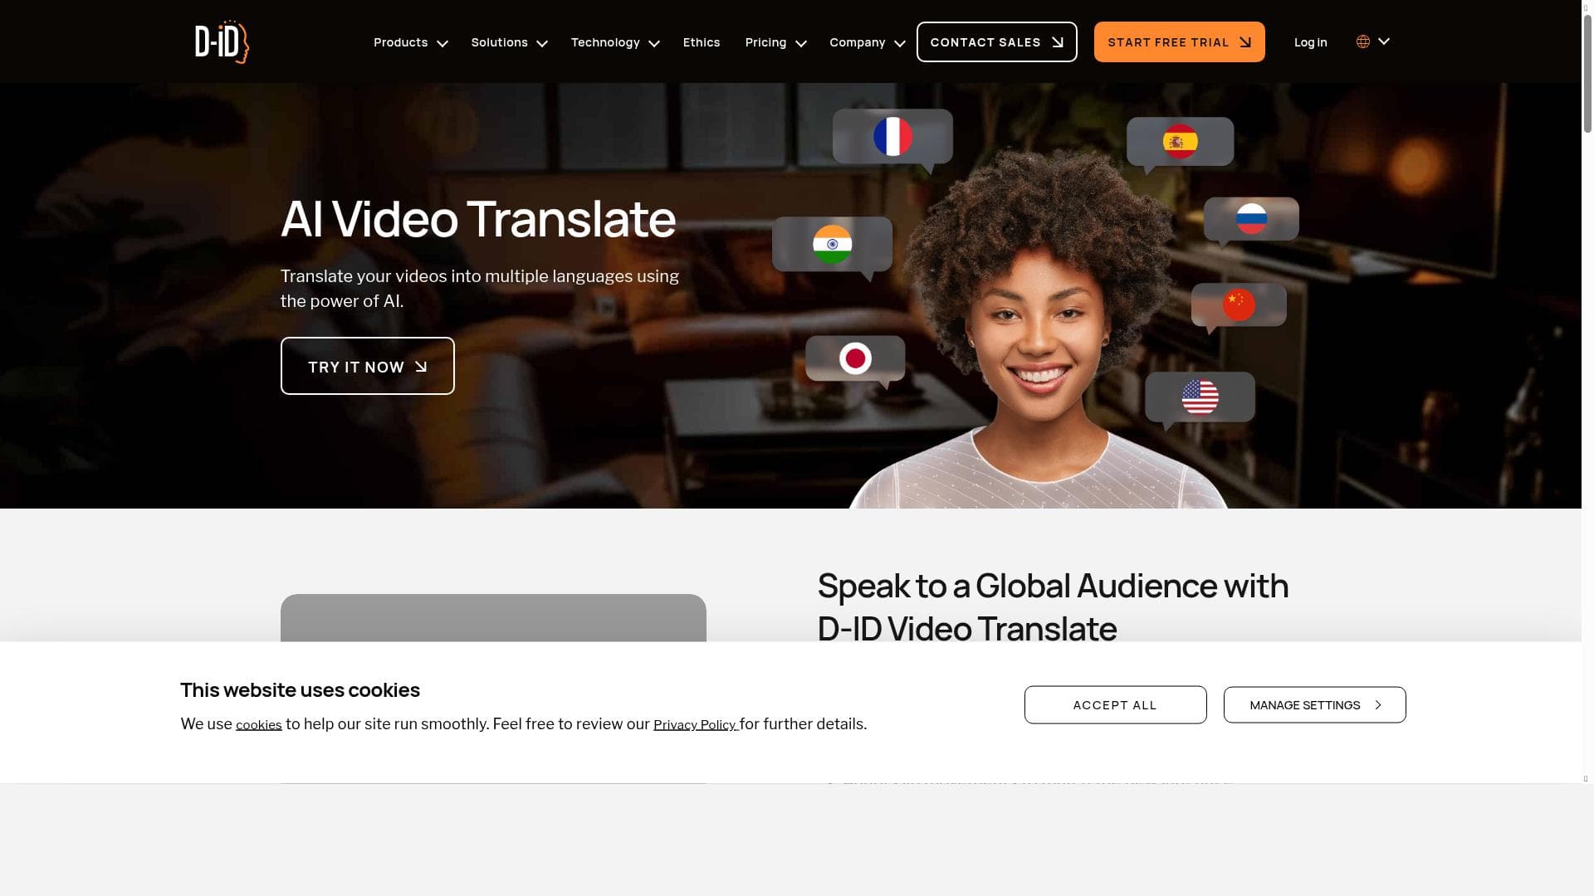Screen dimensions: 1594x896
Task: Open the Technology dropdown menu
Action: click(614, 42)
